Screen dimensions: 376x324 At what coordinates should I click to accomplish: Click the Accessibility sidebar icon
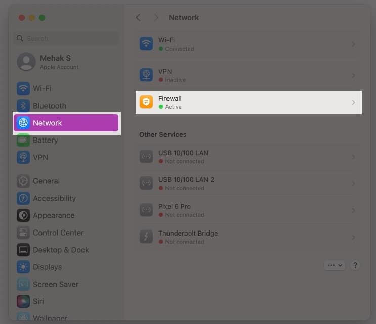23,198
